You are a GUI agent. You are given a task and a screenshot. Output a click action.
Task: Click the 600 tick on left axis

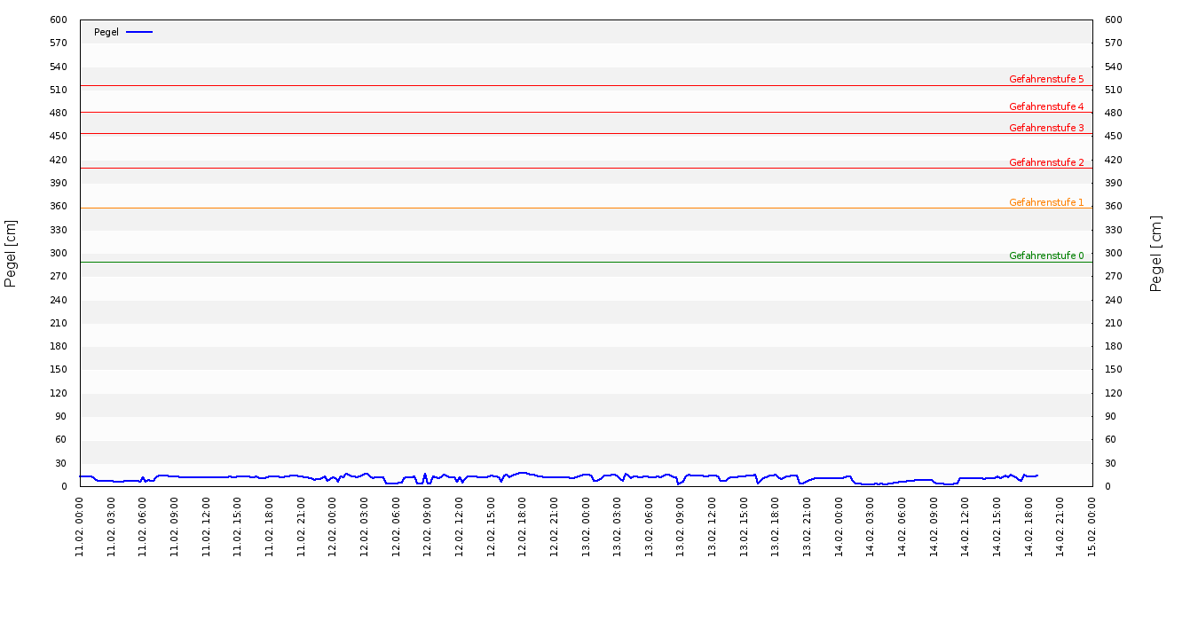59,20
